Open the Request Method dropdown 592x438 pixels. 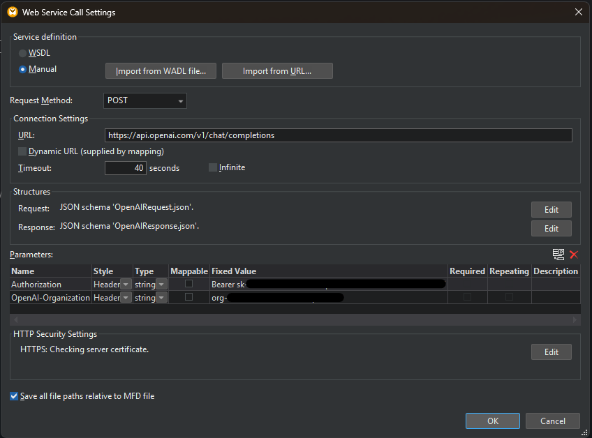[x=181, y=100]
